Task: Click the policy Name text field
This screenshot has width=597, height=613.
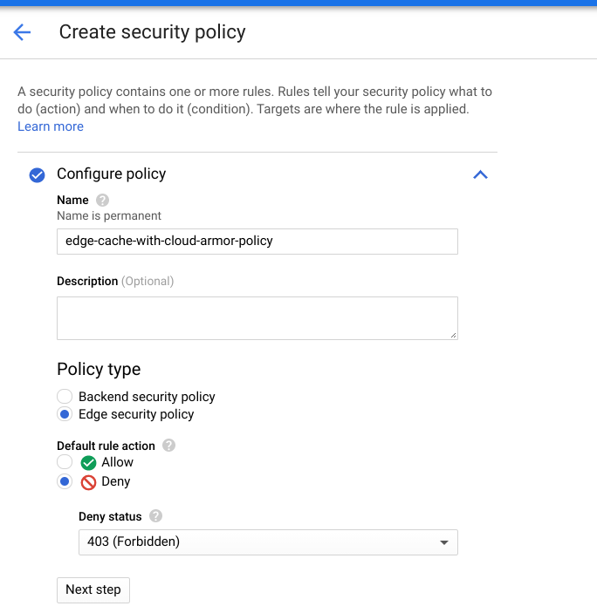Action: coord(257,242)
